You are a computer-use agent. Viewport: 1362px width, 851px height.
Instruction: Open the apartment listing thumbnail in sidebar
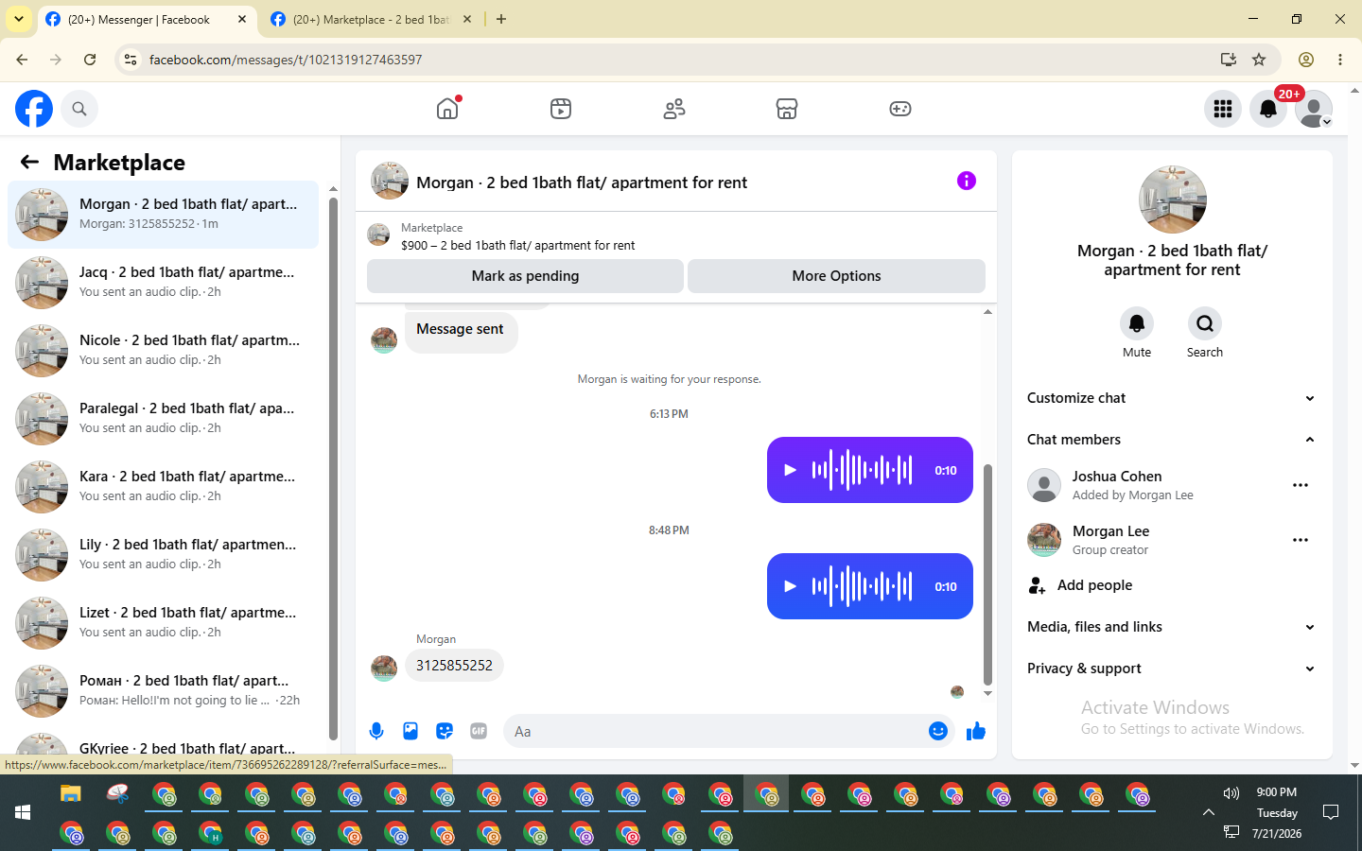[1173, 200]
